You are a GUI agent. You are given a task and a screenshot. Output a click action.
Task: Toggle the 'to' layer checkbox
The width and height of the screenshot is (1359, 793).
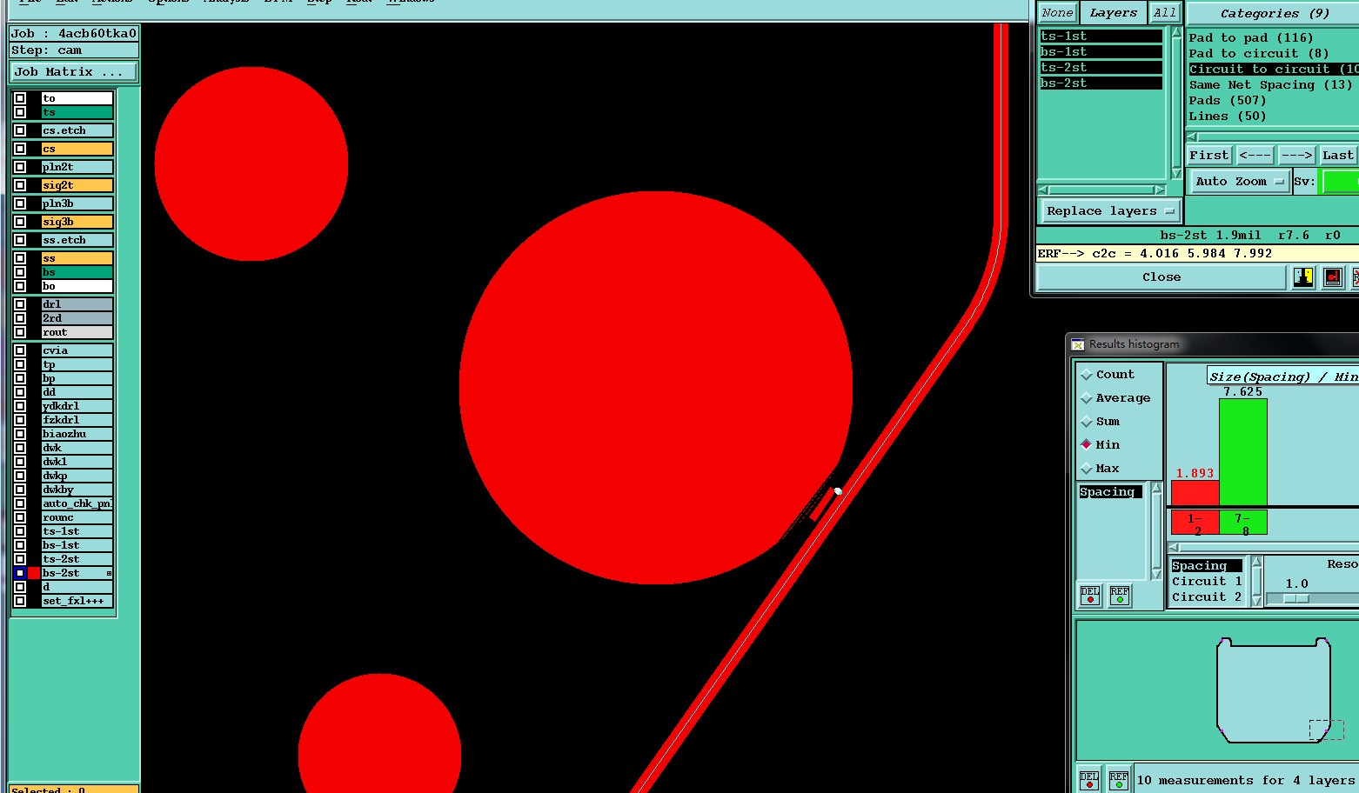[x=20, y=98]
